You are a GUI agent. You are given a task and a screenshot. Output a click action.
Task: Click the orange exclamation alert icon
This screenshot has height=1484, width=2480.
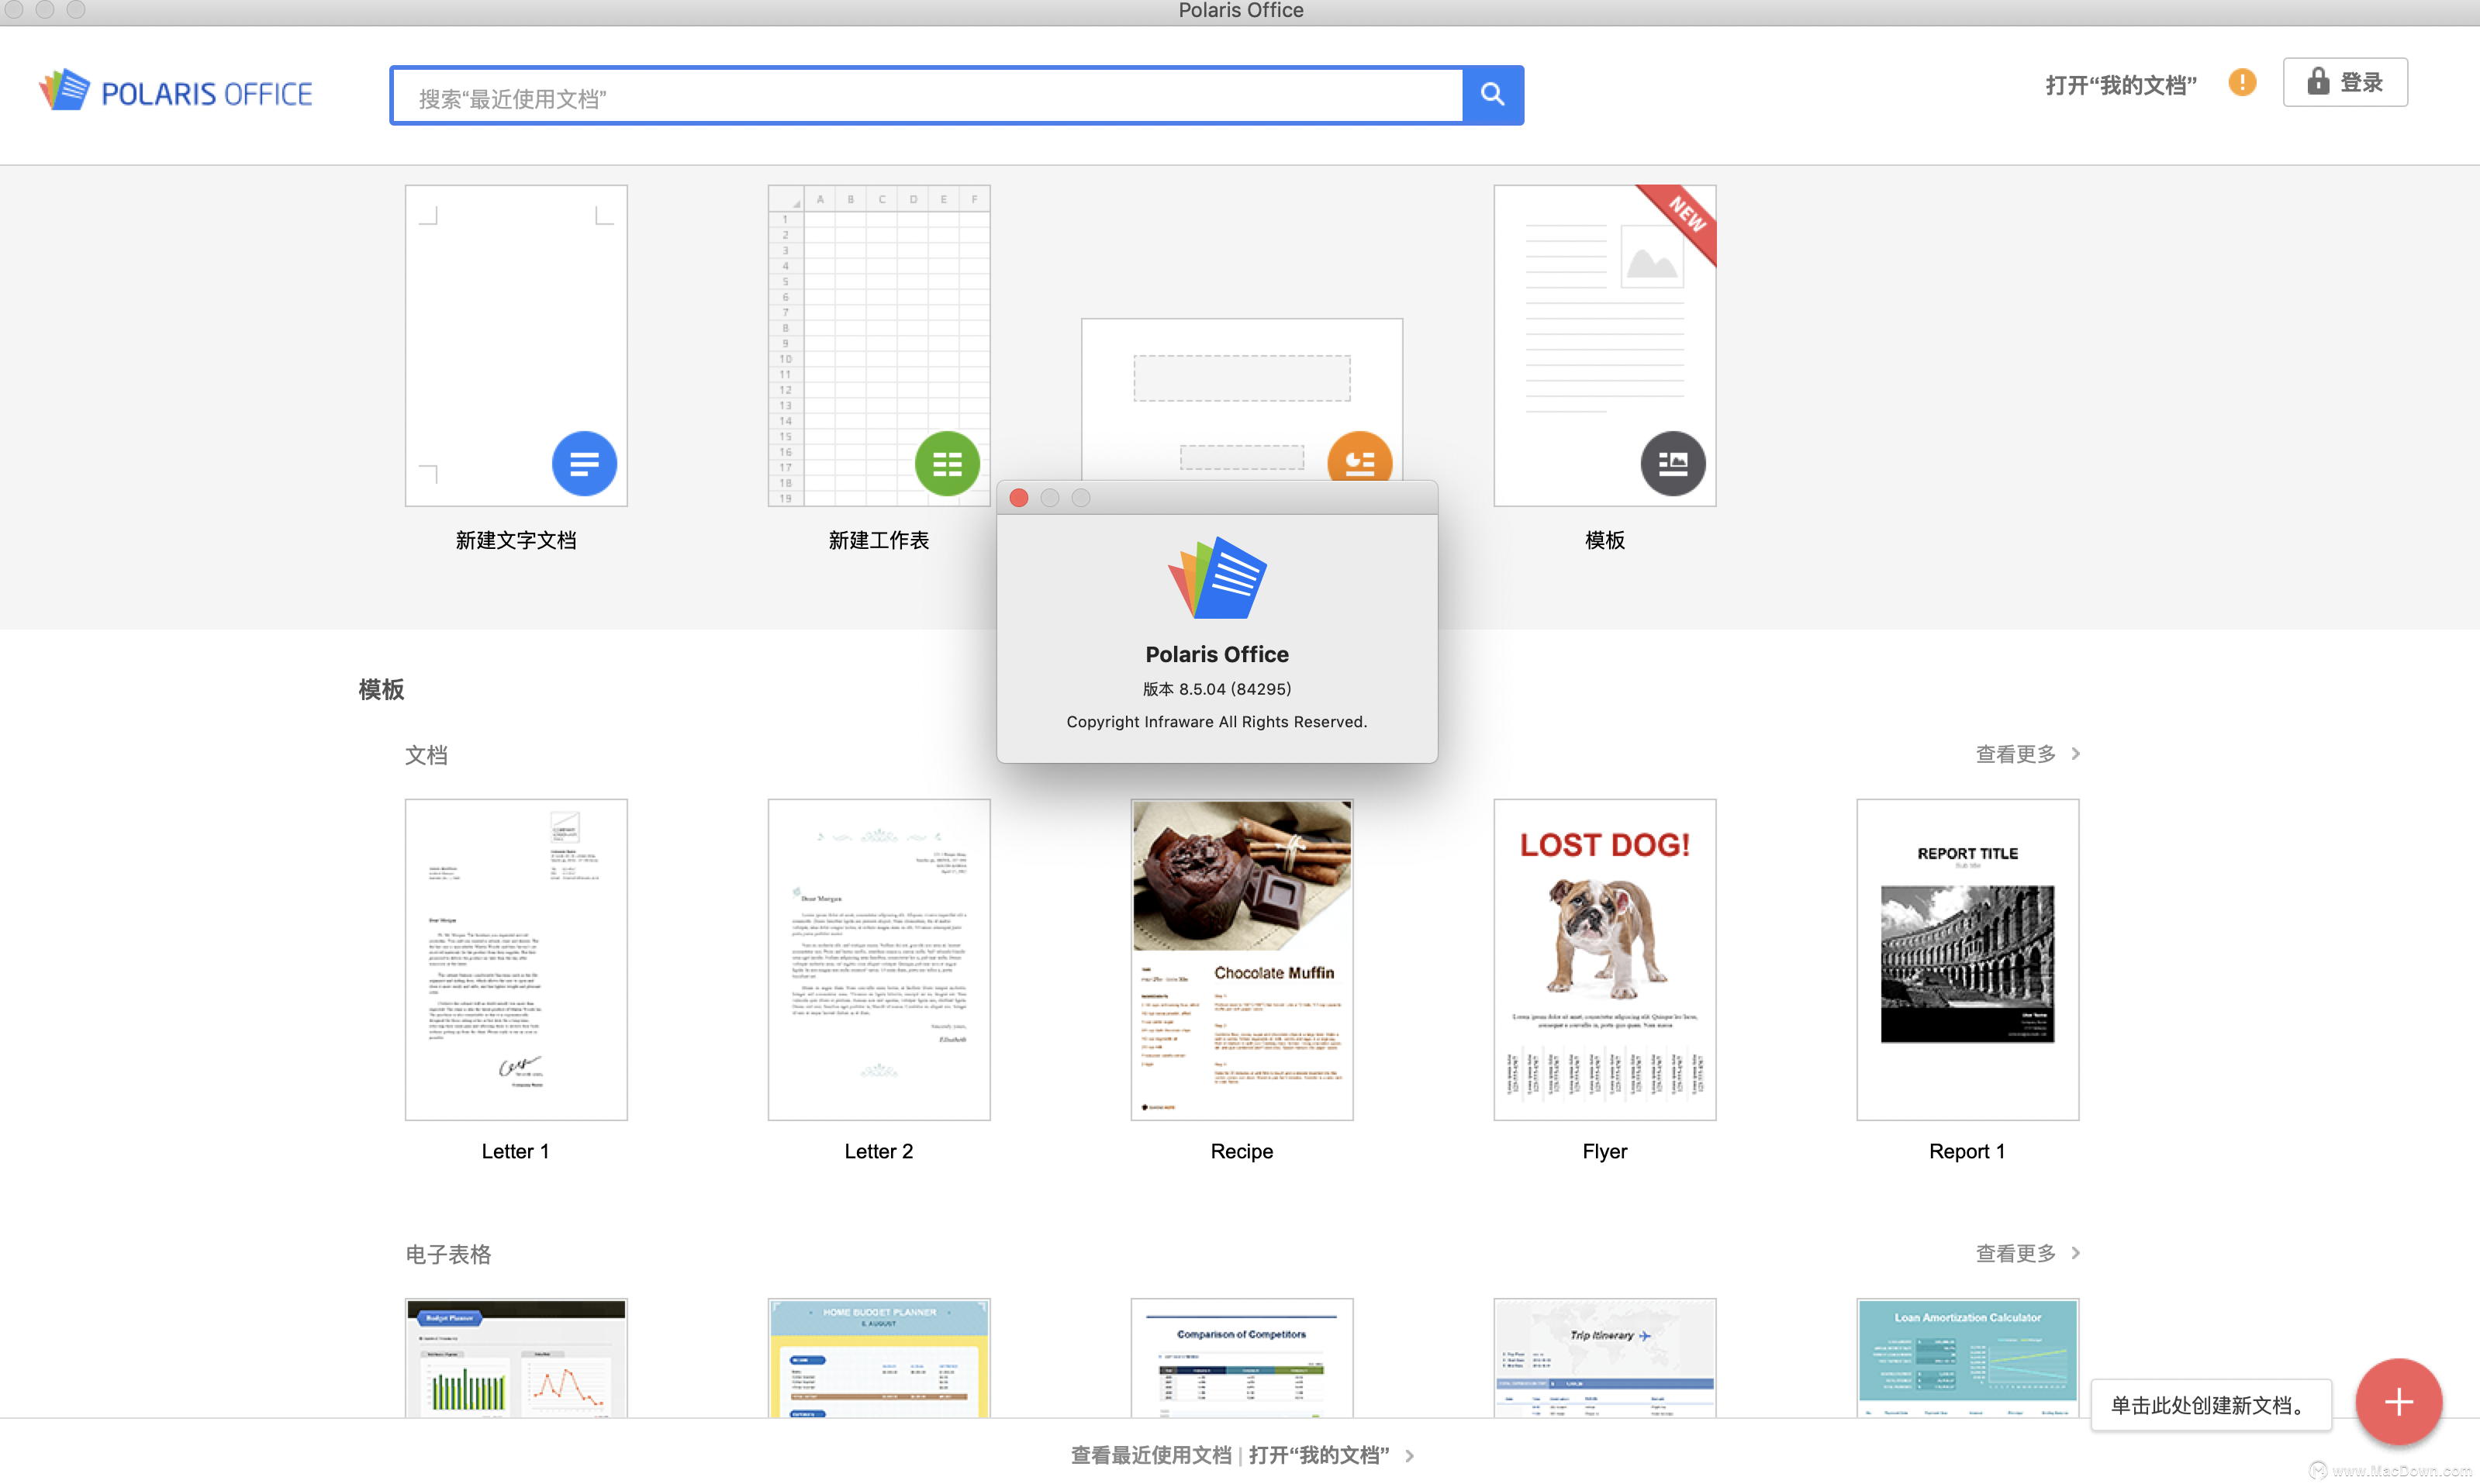[2242, 83]
